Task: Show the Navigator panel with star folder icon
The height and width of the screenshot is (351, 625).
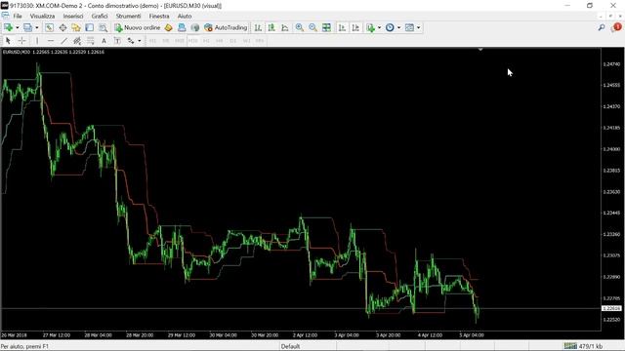Action: coord(76,27)
